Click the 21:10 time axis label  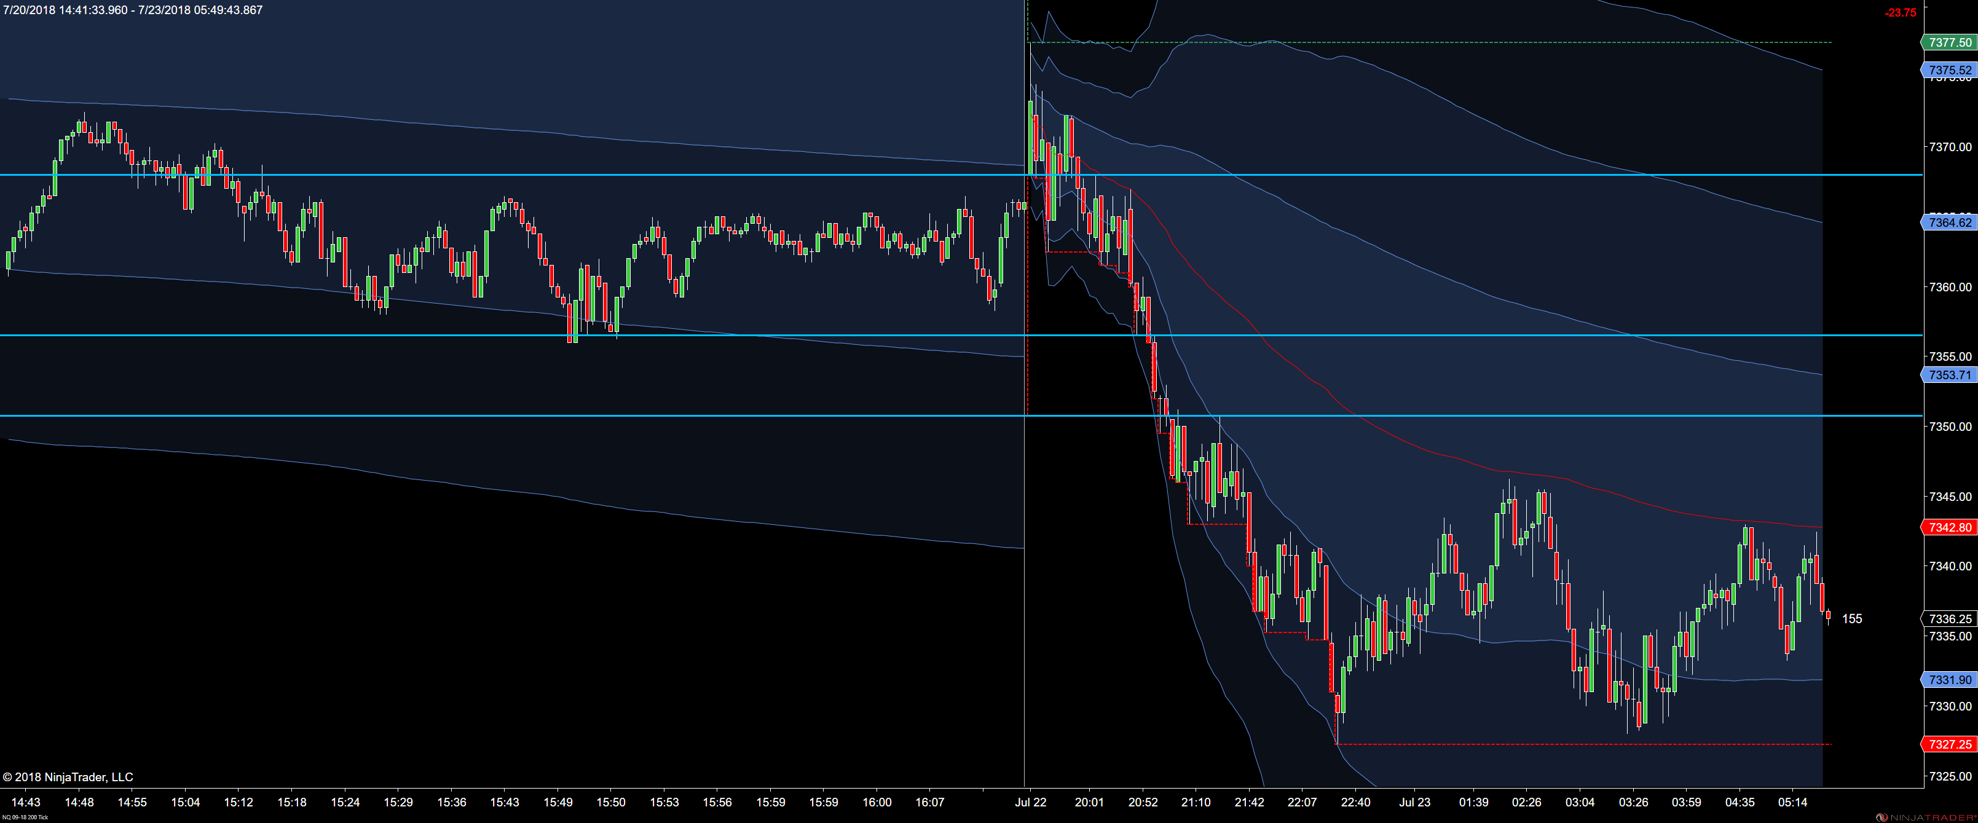tap(1196, 802)
